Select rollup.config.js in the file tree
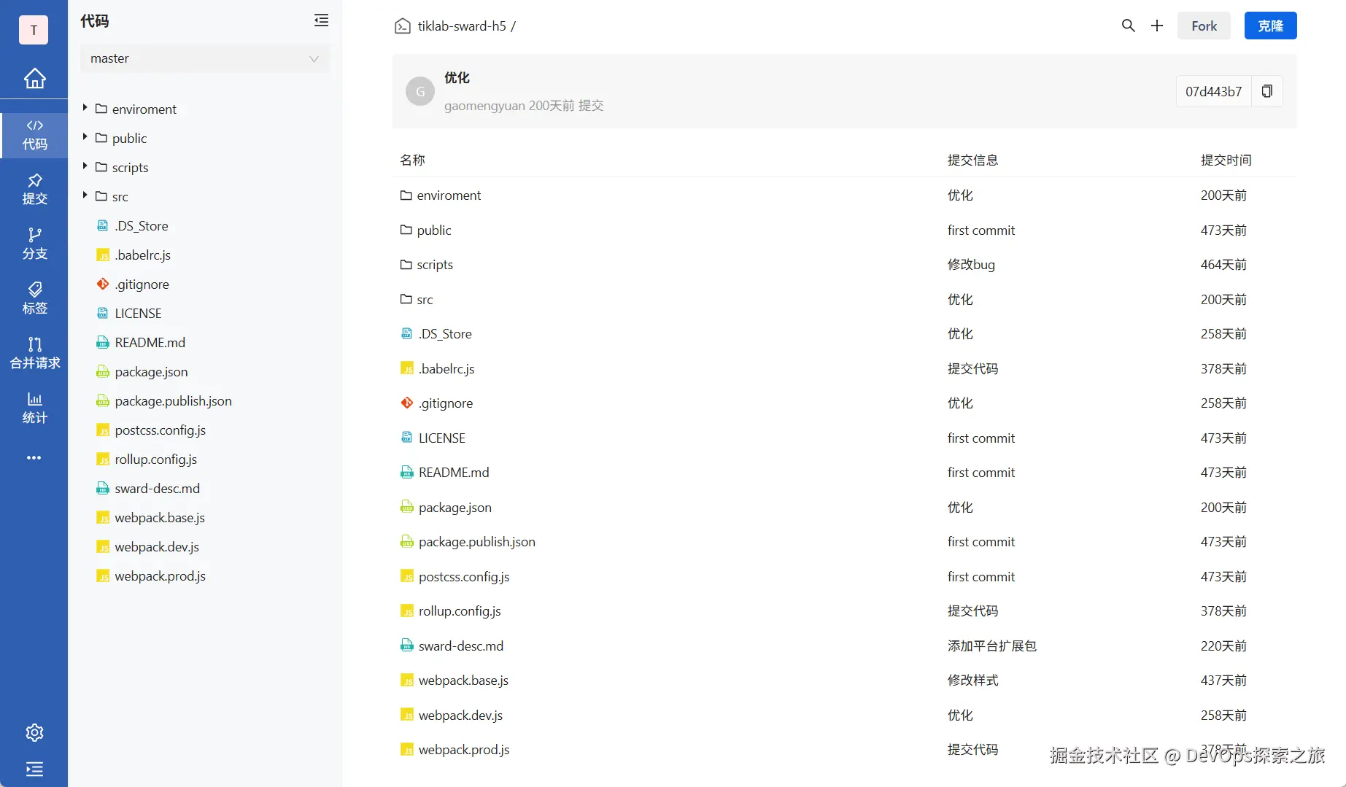Screen dimensions: 1346x787 [155, 460]
